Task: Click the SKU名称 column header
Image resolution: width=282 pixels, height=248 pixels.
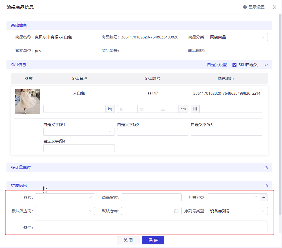Action: tap(80, 78)
